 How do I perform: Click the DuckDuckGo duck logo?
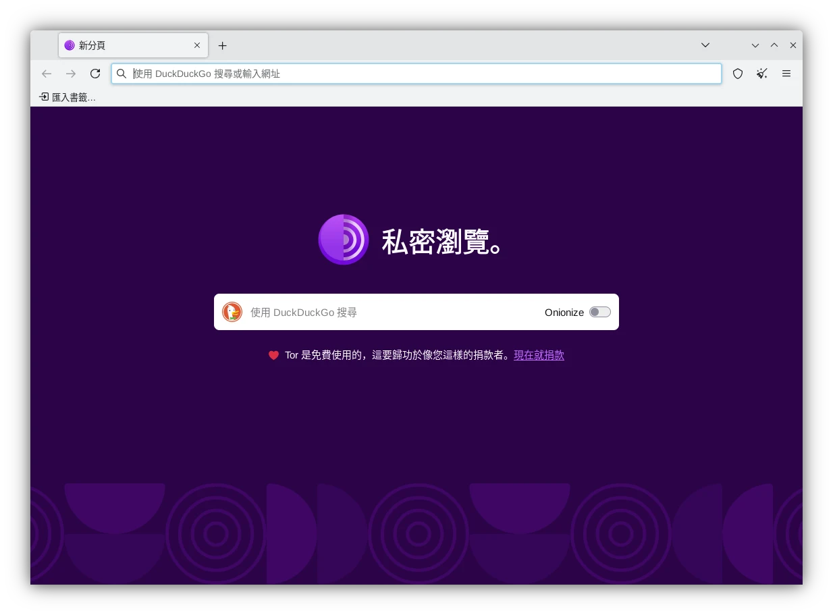(232, 312)
